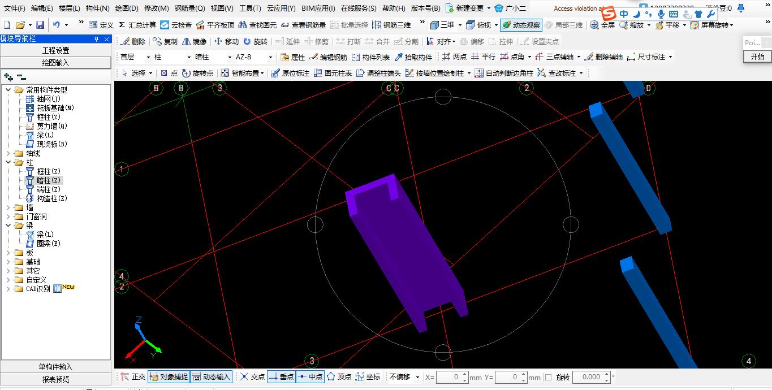Screen dimensions: 772x390
Task: Select the 删除 delete tool
Action: (x=133, y=41)
